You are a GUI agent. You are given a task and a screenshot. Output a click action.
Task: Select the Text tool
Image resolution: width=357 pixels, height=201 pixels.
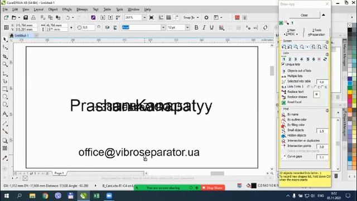(x=5, y=114)
